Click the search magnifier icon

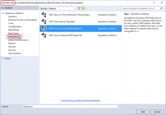click(x=161, y=8)
